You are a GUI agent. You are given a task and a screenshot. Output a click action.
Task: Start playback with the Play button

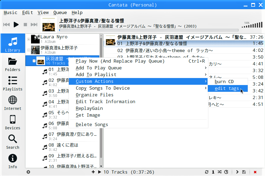click(16, 25)
